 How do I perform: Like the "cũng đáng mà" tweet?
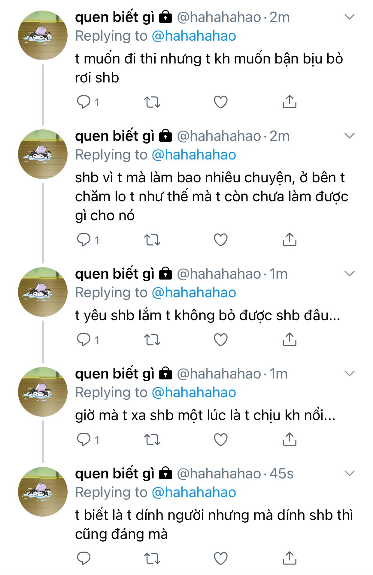pos(220,558)
